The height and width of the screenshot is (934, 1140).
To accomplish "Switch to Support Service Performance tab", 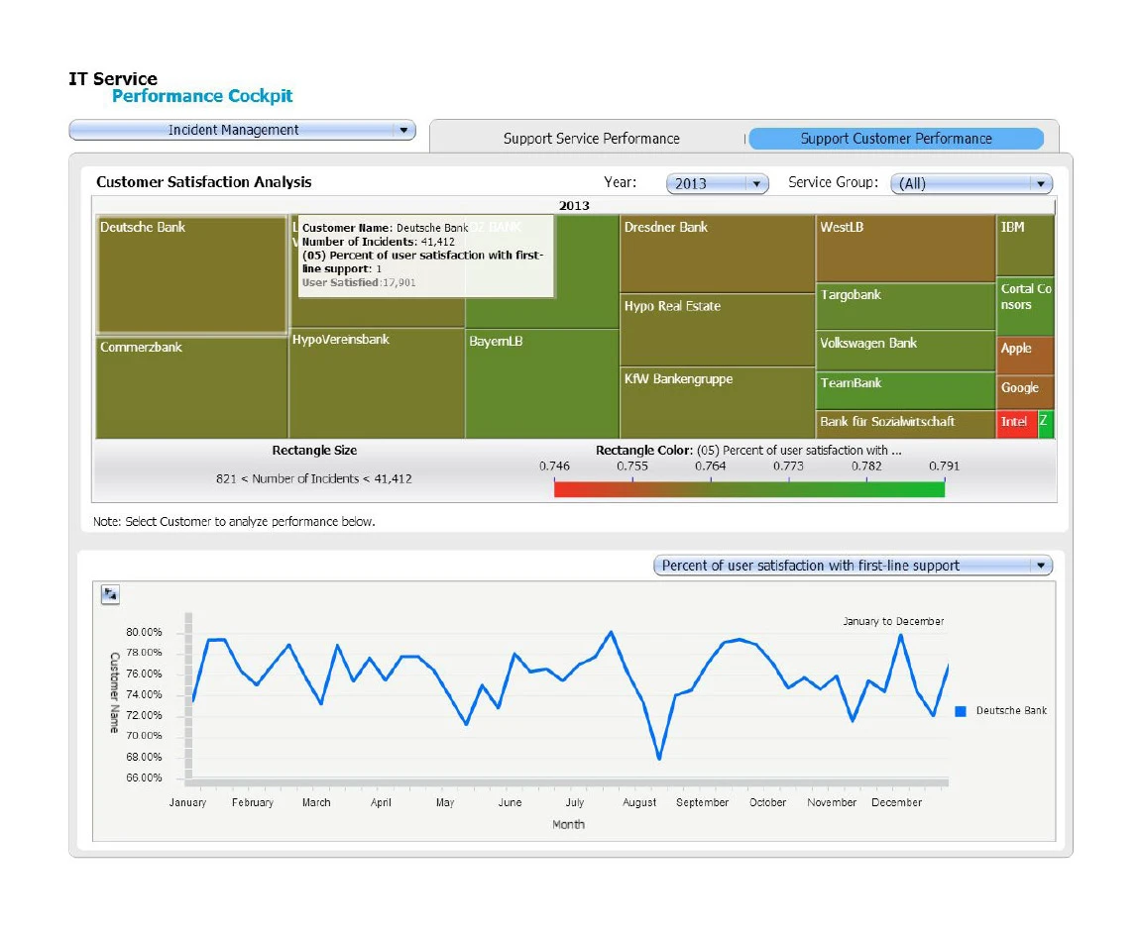I will click(x=591, y=139).
